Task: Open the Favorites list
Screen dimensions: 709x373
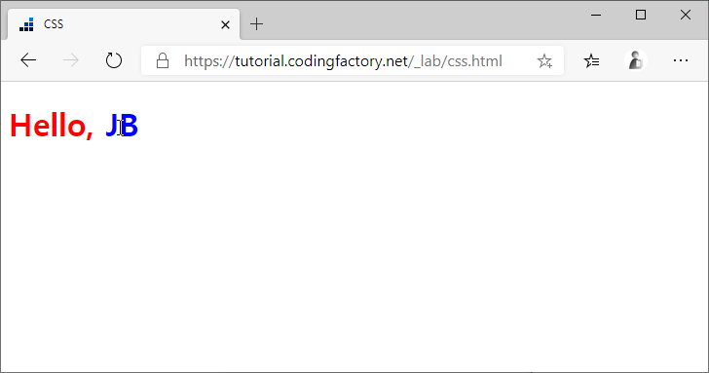Action: tap(591, 60)
